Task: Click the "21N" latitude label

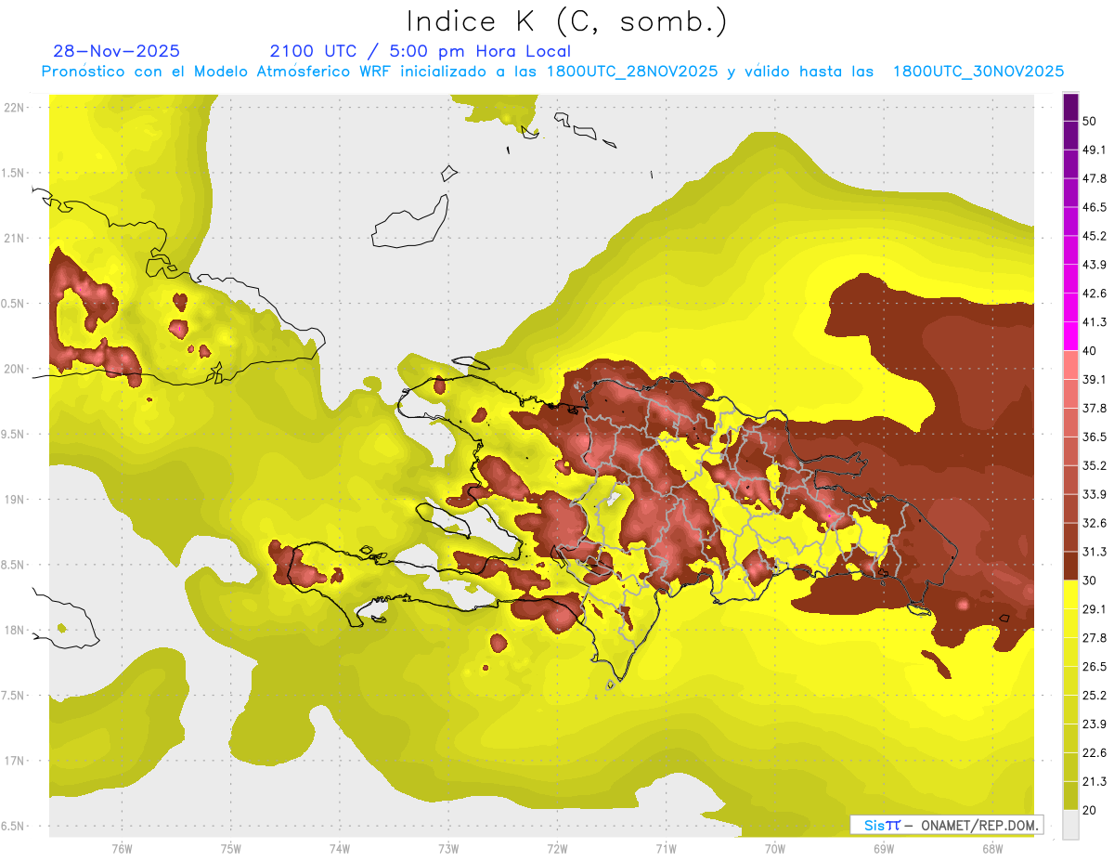Action: point(13,238)
